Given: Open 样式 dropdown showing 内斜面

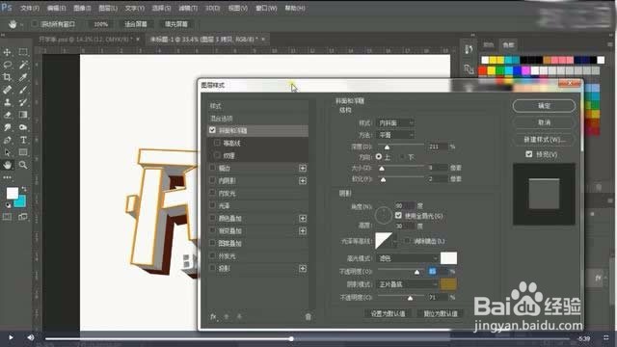Looking at the screenshot, I should 395,123.
